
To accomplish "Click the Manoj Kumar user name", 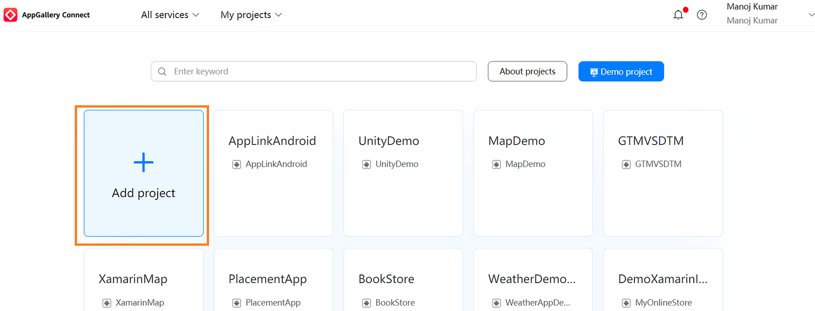I will (x=752, y=7).
